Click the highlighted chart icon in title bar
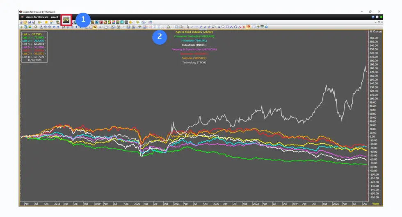 pyautogui.click(x=66, y=19)
